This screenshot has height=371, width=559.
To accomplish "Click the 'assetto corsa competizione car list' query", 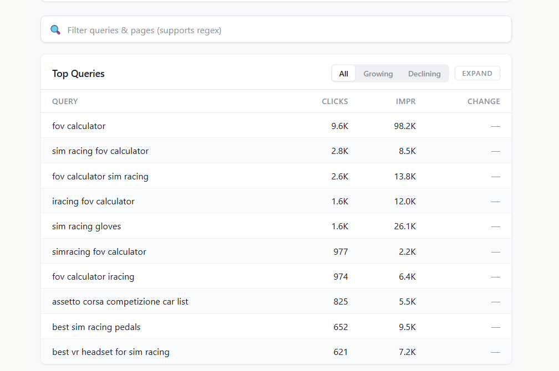I will click(x=120, y=301).
